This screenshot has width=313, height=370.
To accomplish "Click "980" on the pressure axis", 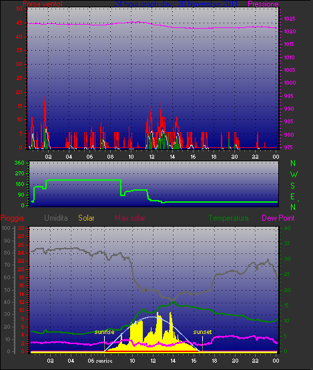I will 289,135.
